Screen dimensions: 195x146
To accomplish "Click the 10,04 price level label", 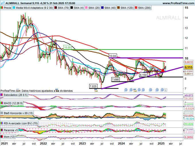I will tap(113, 56).
